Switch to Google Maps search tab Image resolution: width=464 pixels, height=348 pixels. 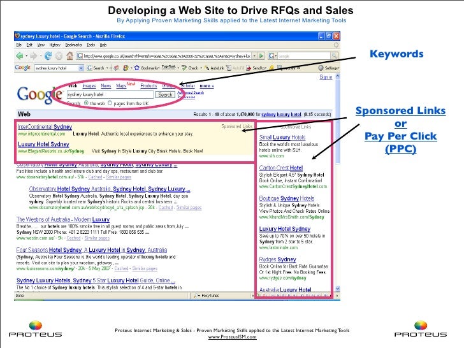[x=121, y=85]
